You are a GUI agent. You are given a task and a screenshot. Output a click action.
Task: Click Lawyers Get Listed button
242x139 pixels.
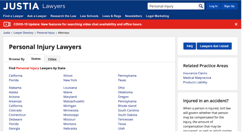point(214,46)
